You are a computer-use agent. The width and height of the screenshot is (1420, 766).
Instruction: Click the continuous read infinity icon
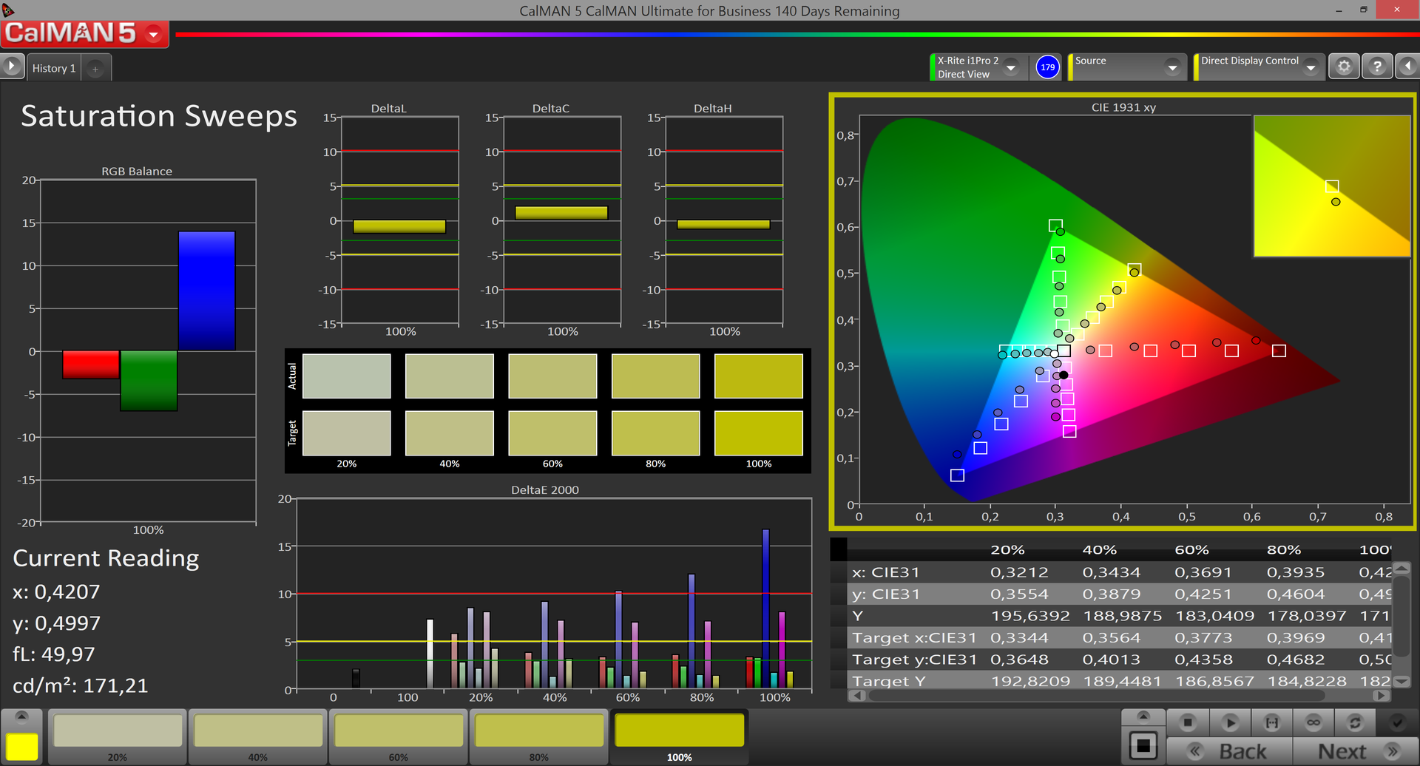point(1313,722)
